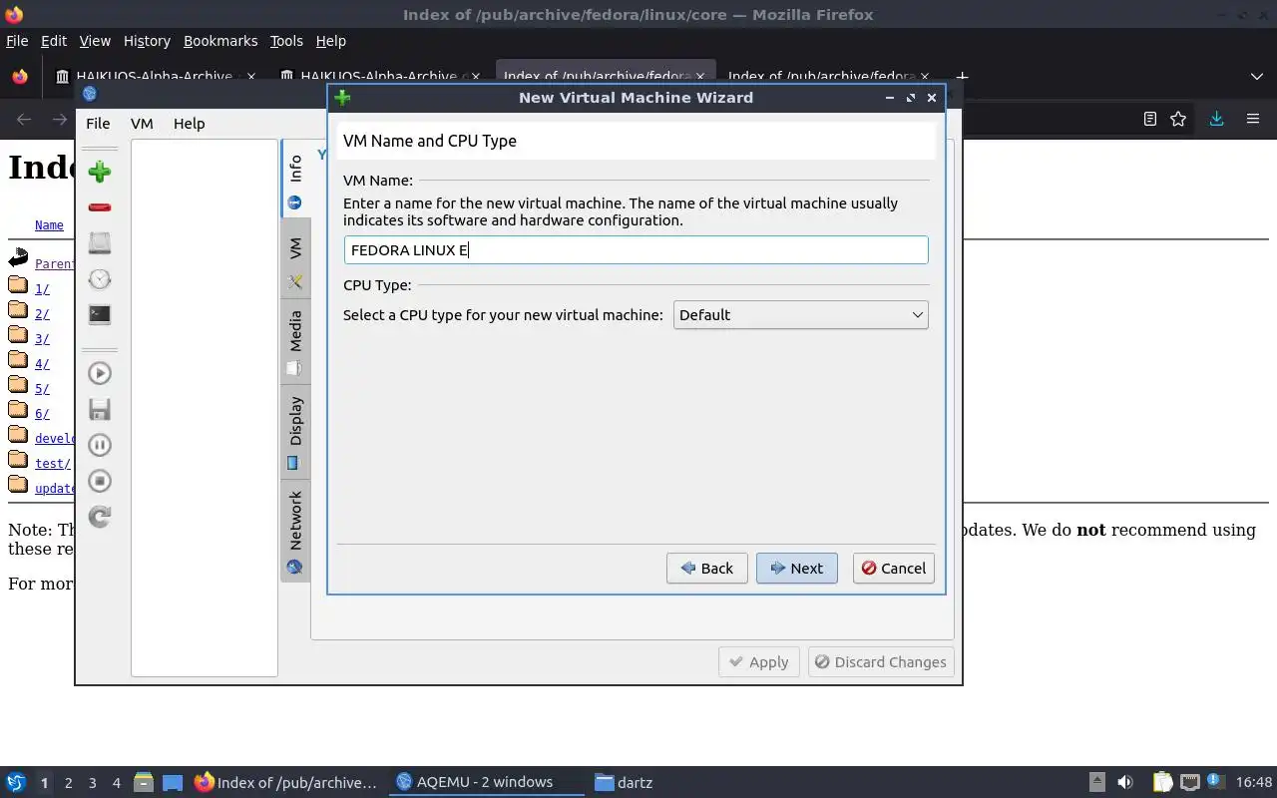Click the floppy save VM state icon
The width and height of the screenshot is (1277, 798).
[100, 409]
